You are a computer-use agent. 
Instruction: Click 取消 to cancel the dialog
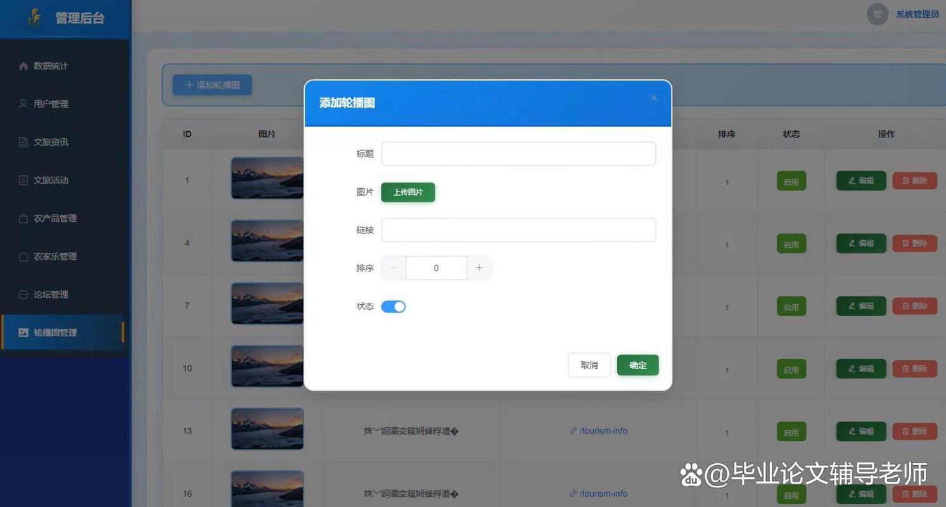589,365
